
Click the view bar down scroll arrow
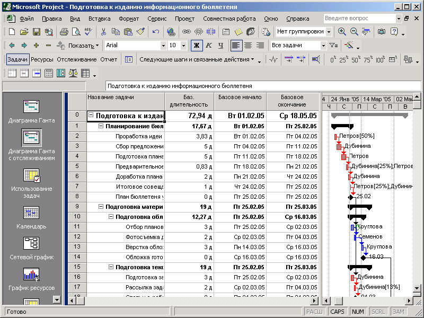click(x=57, y=299)
